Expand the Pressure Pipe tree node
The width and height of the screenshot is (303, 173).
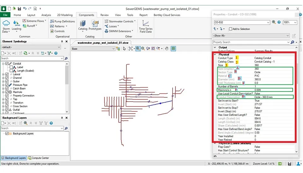(x=3, y=85)
